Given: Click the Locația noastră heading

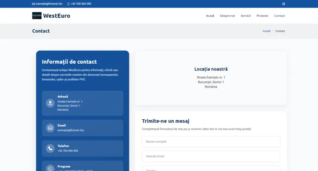Looking at the screenshot, I should 211,69.
